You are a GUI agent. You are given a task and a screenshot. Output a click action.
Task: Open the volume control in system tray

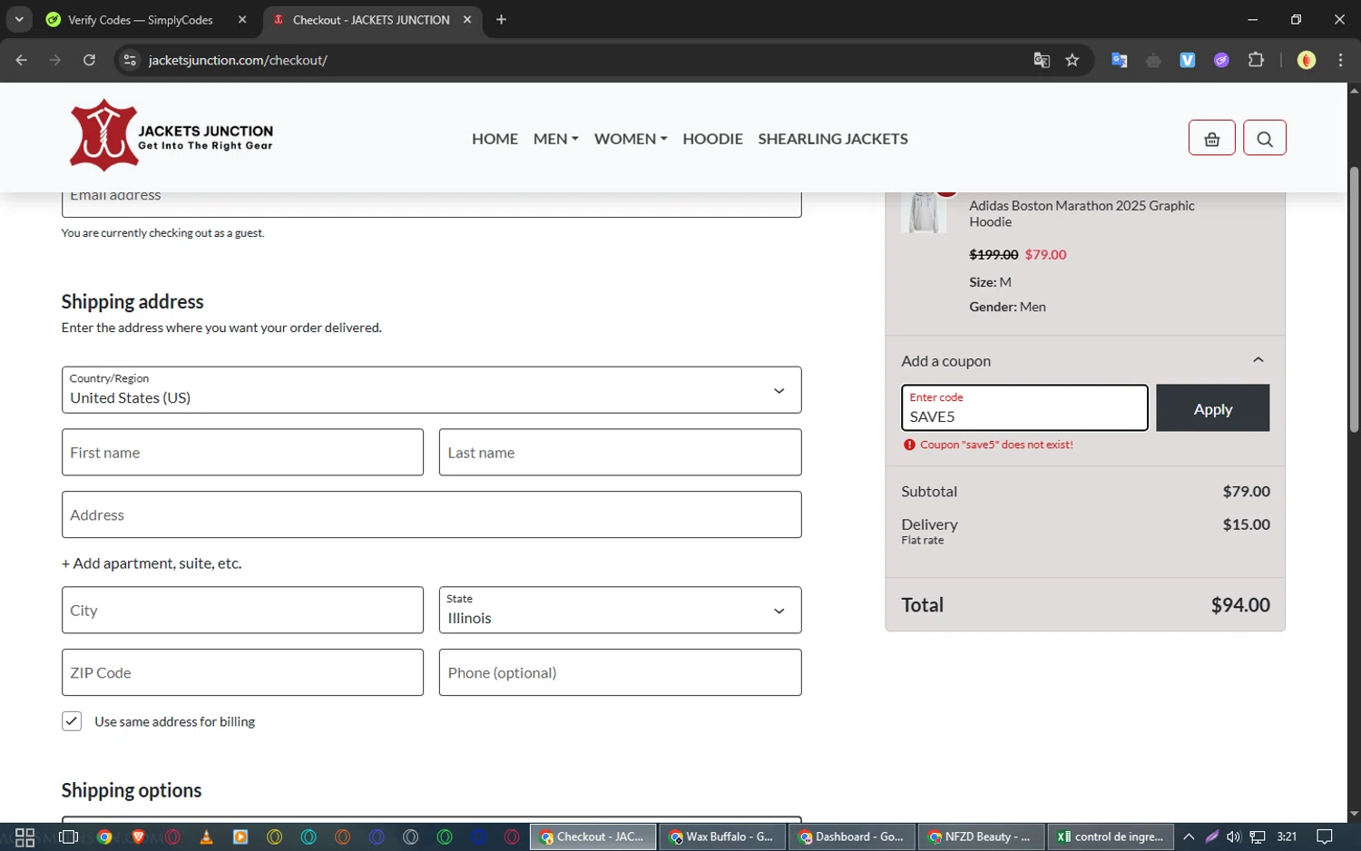[x=1233, y=836]
